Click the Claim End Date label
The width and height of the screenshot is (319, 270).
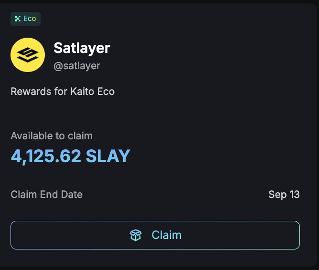(46, 194)
